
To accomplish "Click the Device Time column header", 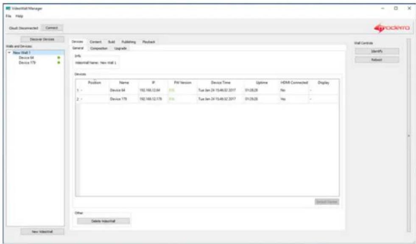I will [x=221, y=83].
